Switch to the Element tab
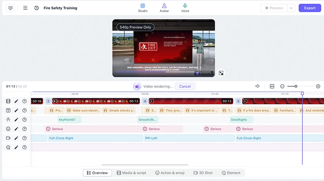The width and height of the screenshot is (324, 181). tap(231, 173)
